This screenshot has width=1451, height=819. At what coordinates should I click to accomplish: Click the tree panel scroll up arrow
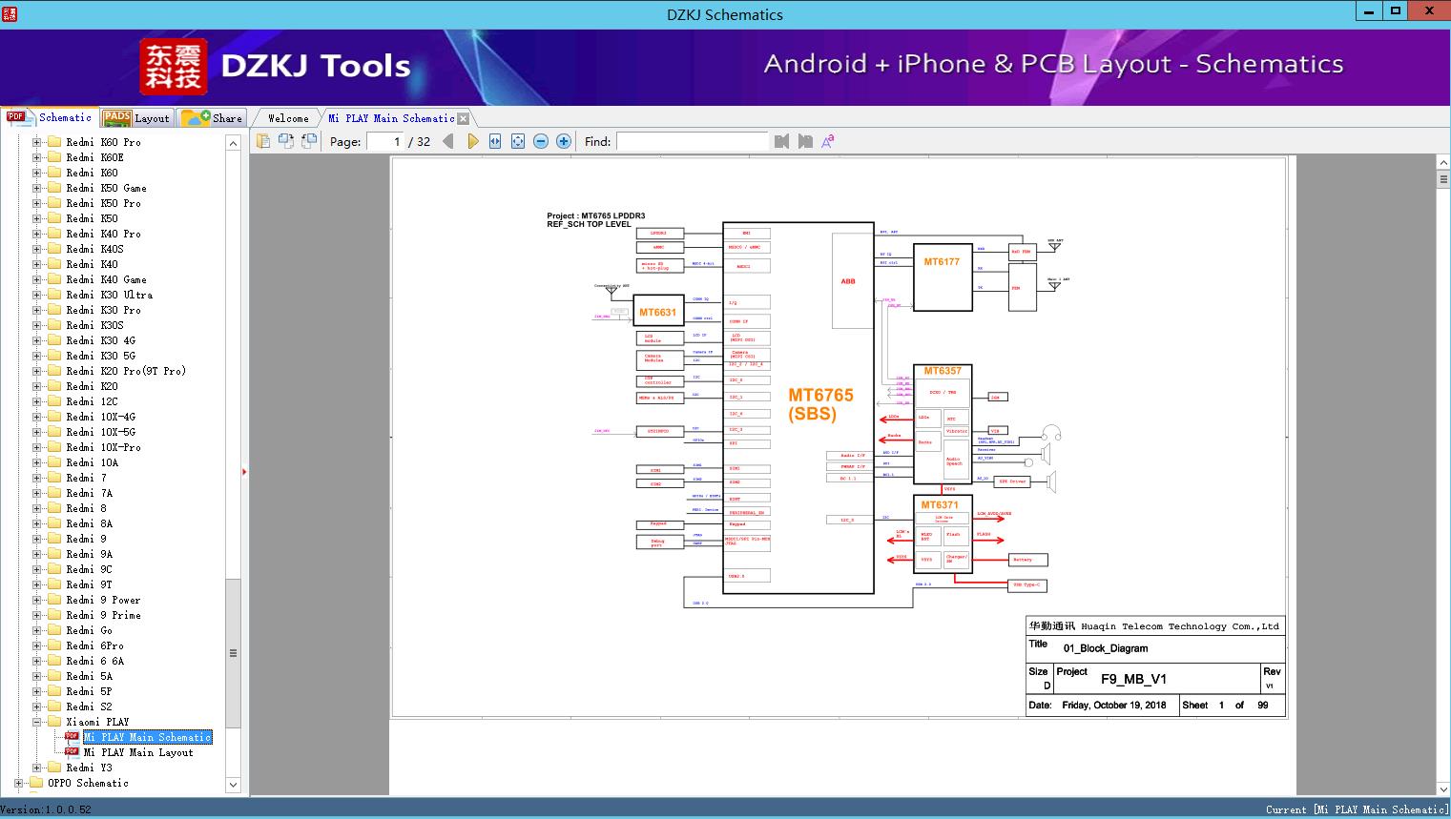tap(233, 143)
